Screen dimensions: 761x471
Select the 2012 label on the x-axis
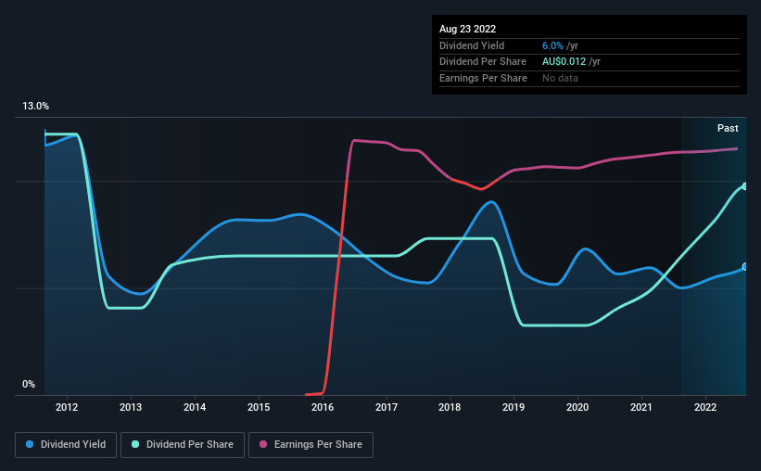(67, 407)
